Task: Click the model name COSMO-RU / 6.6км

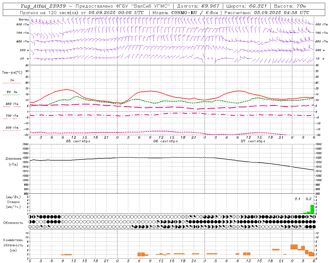Action: click(x=195, y=13)
